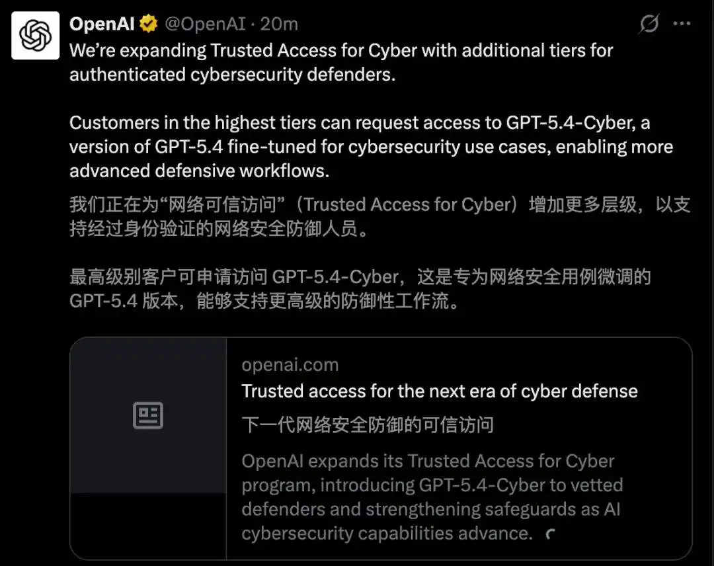Click the openai.com domain label
Image resolution: width=714 pixels, height=566 pixels.
290,364
